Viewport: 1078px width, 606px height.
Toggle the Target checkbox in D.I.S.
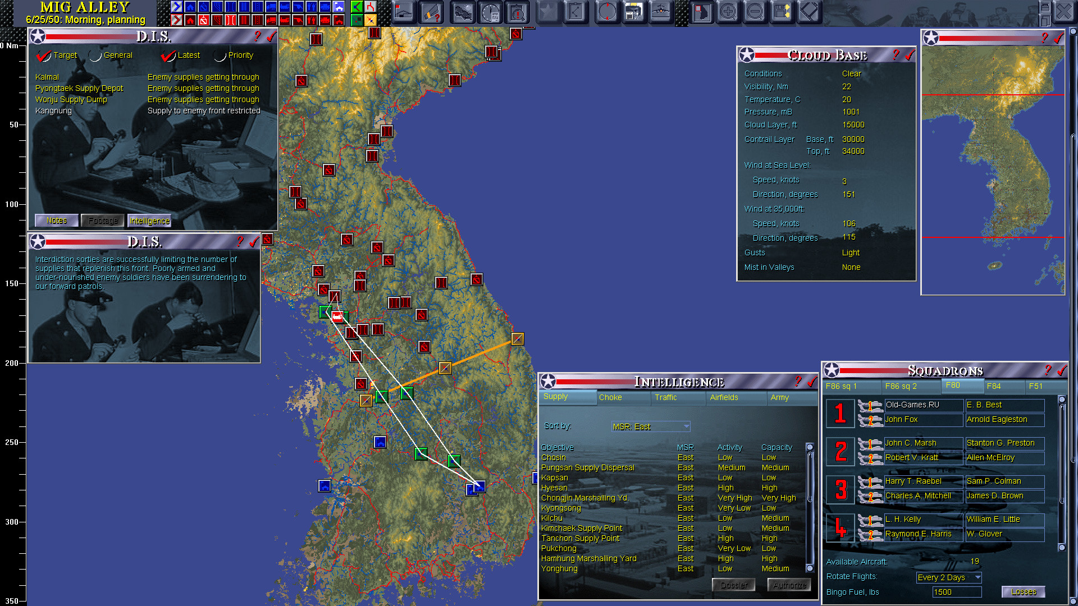43,56
